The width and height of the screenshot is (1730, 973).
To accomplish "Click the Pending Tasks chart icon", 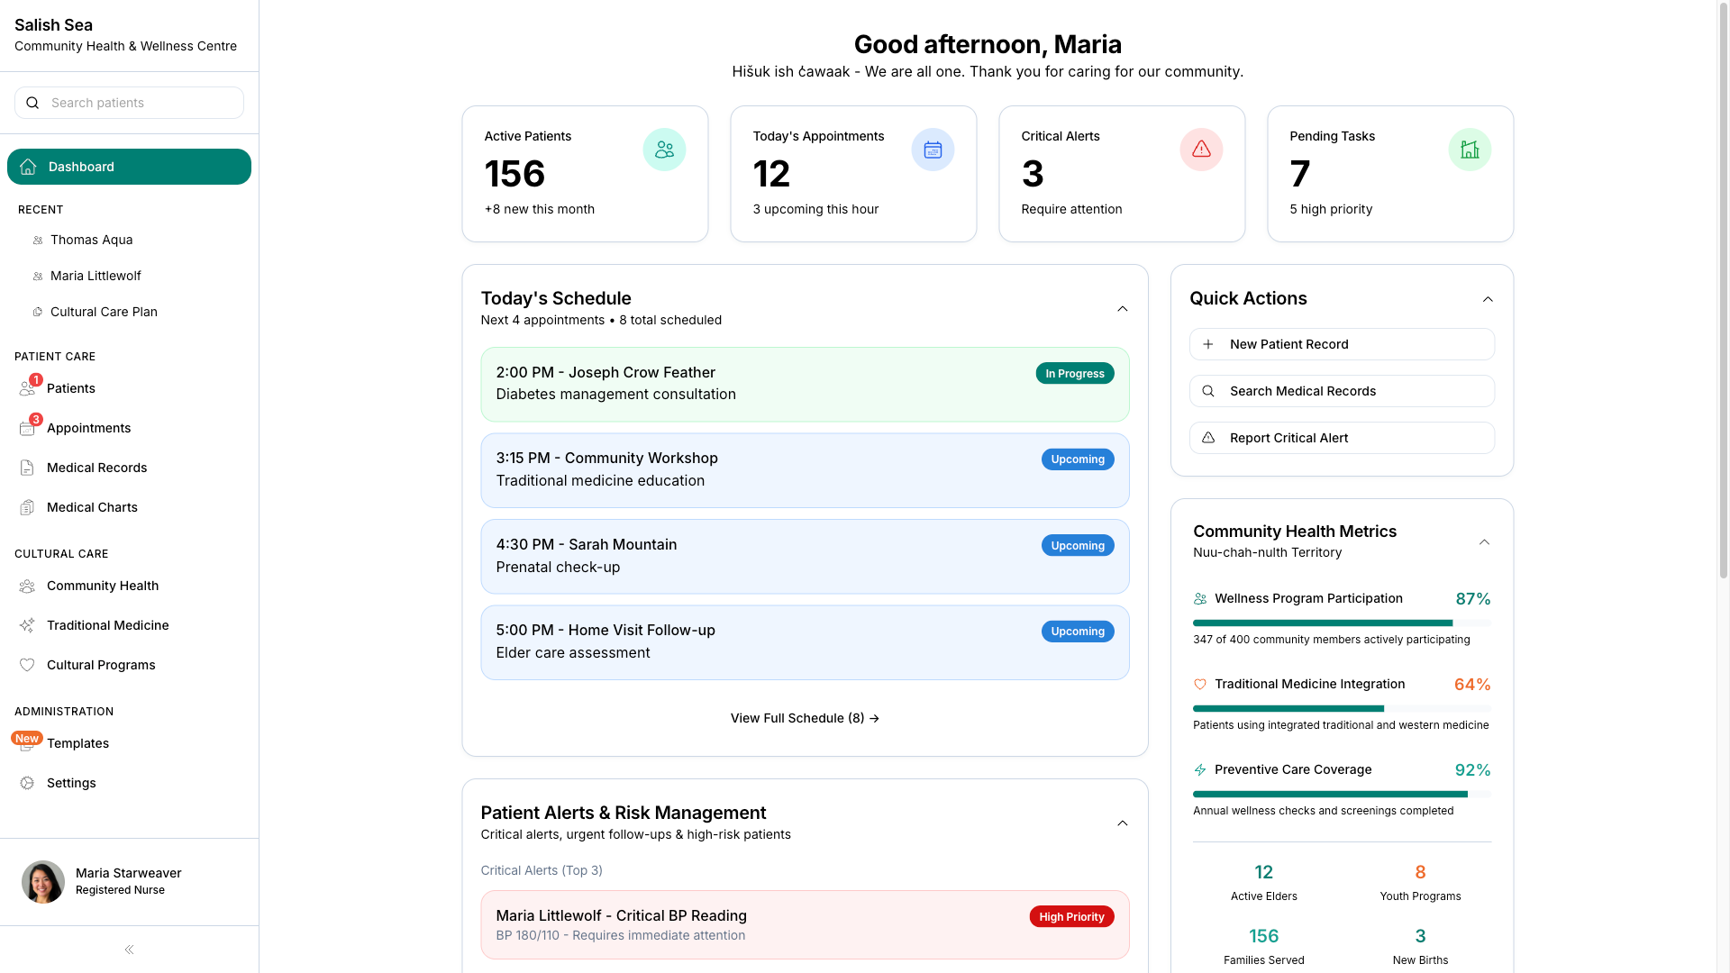I will pyautogui.click(x=1470, y=150).
